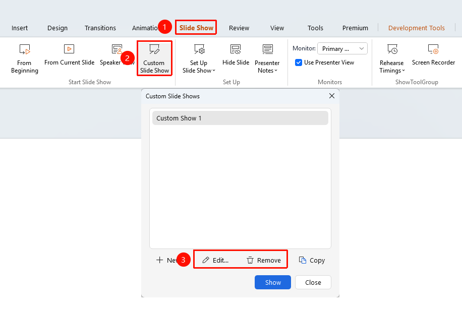
Task: Open Custom Slide Show tool
Action: [x=154, y=58]
